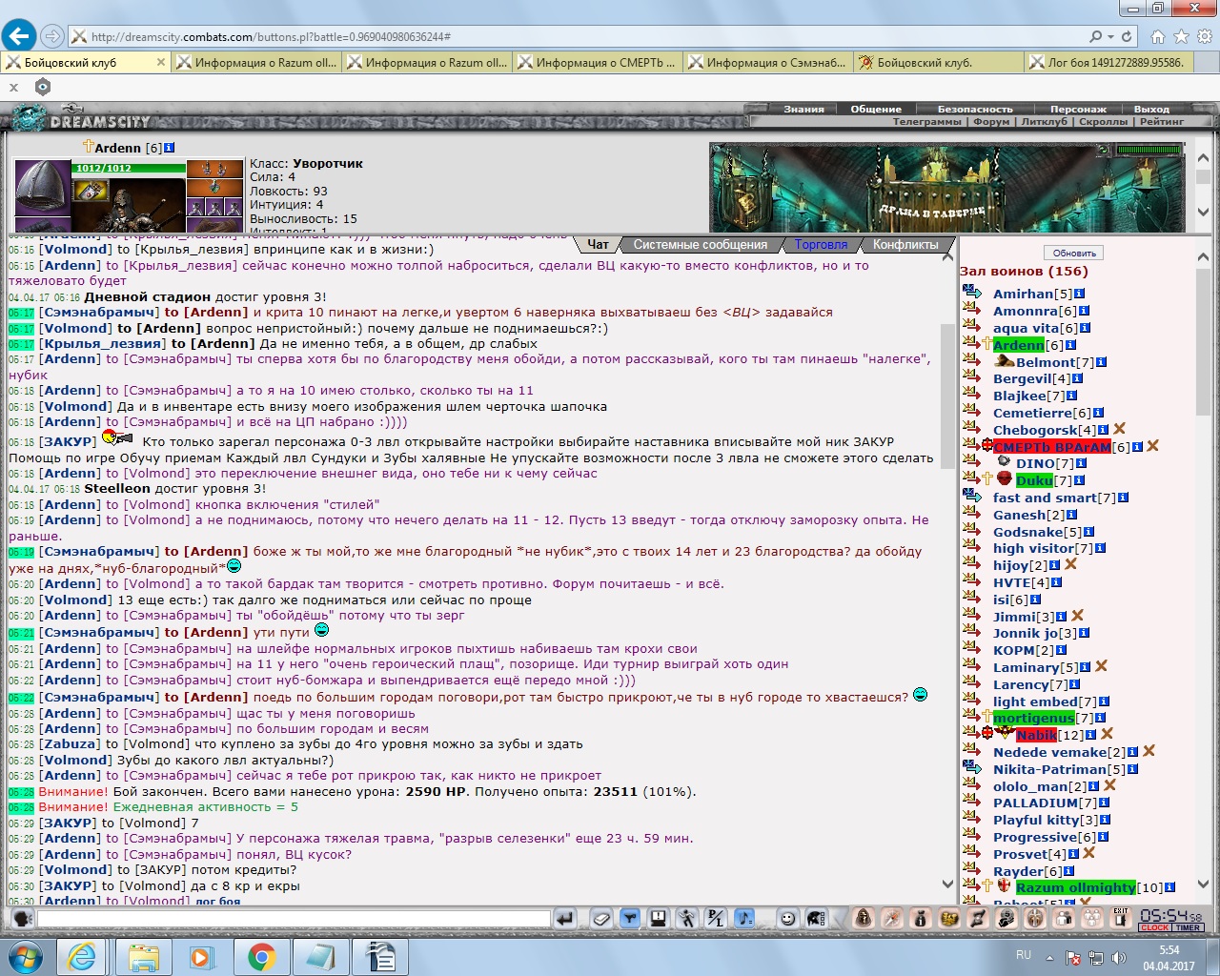Click the info icon next to Amirhan
The image size is (1220, 976).
coord(1079,295)
